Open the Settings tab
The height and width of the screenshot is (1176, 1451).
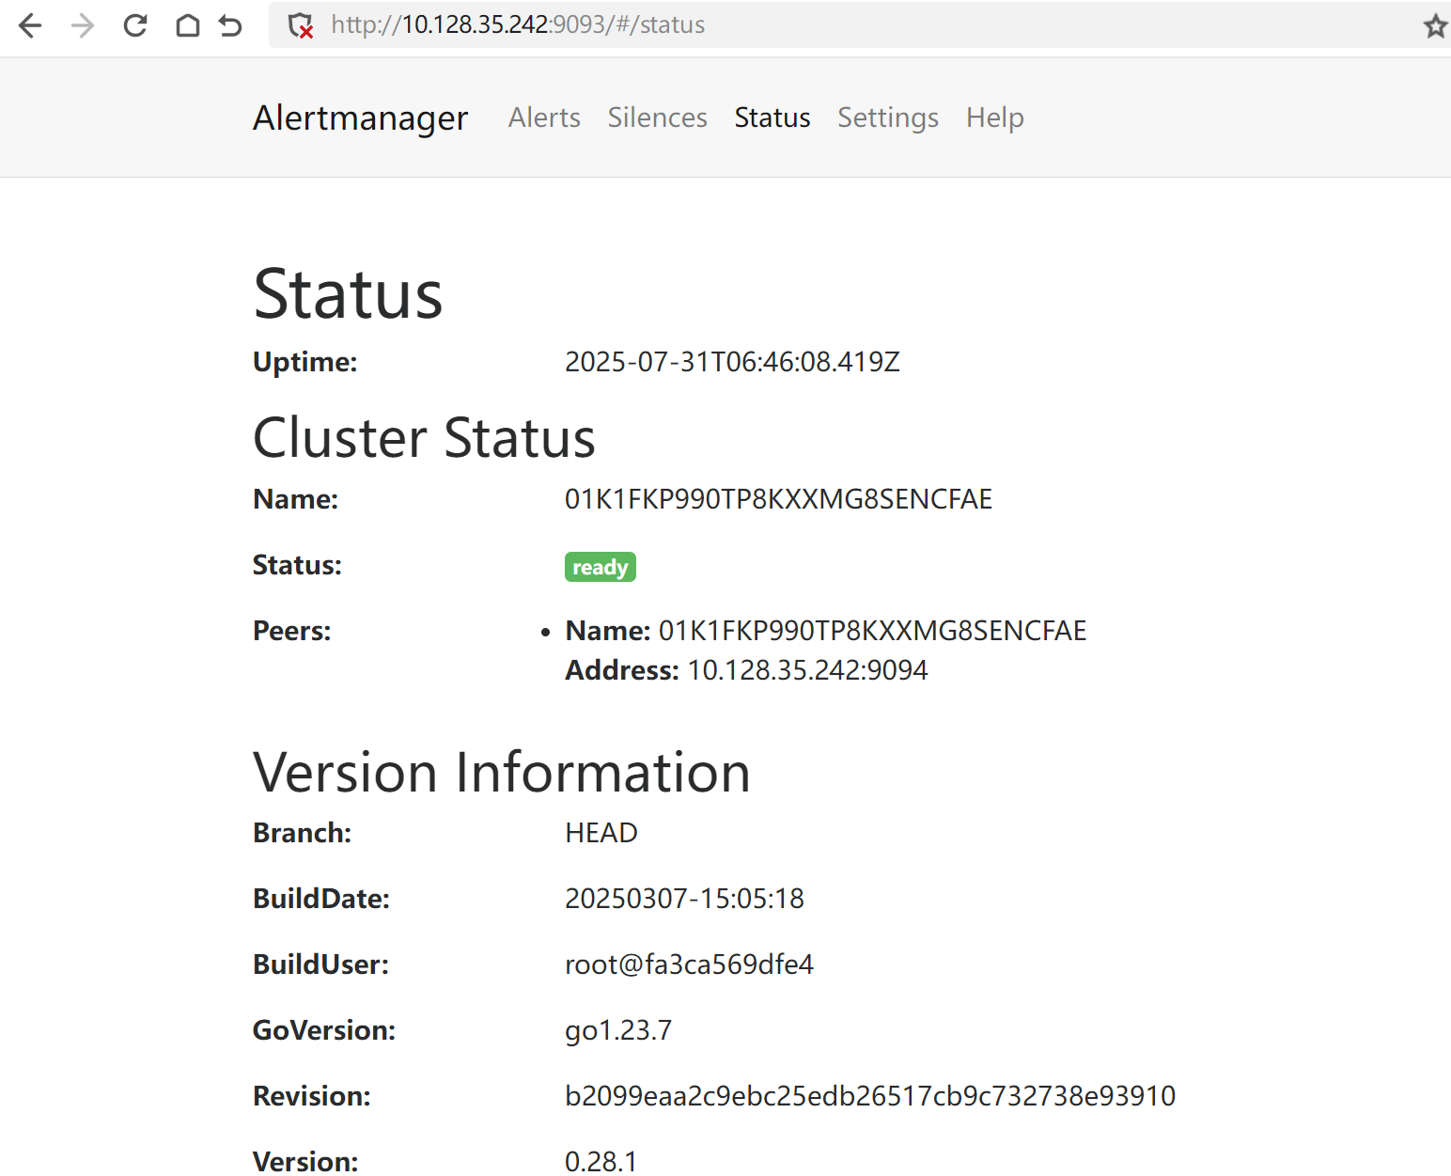pos(888,118)
